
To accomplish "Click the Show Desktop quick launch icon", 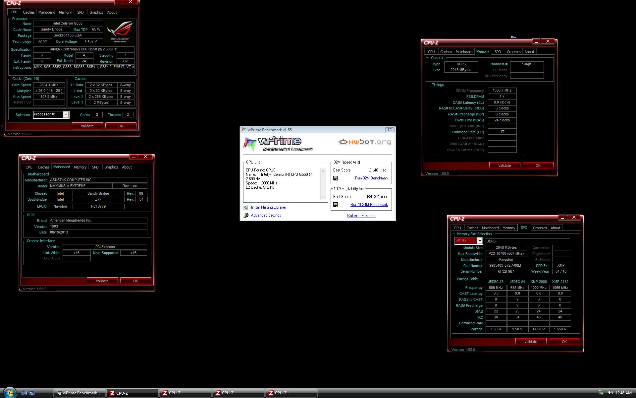I will [x=24, y=393].
